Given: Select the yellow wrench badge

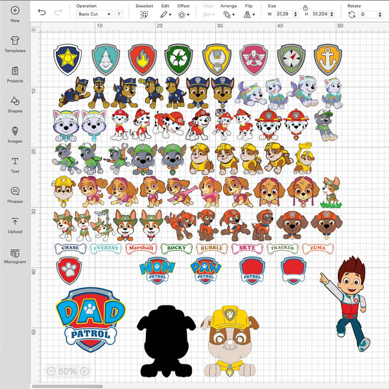Looking at the screenshot, I should 217,60.
